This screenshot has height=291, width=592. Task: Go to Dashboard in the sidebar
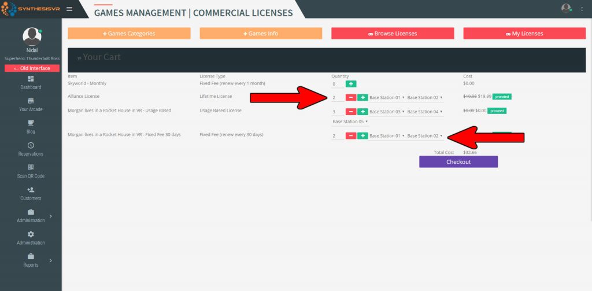click(31, 82)
